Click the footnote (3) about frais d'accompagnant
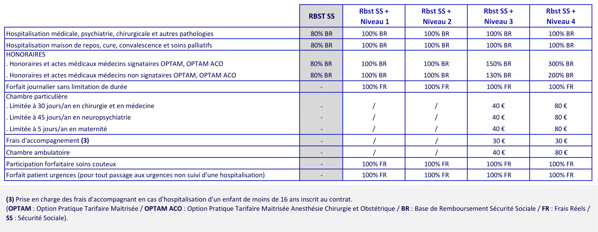This screenshot has width=598, height=232. [x=179, y=199]
